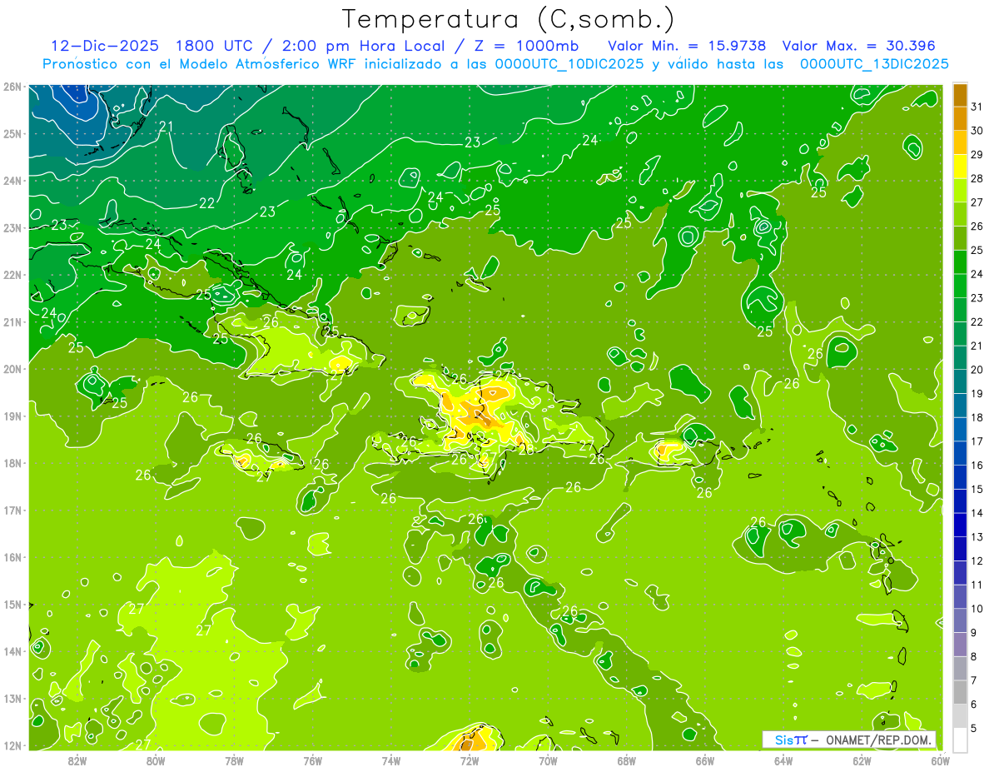Click the '10' label on the color scale
The width and height of the screenshot is (999, 772).
977,609
